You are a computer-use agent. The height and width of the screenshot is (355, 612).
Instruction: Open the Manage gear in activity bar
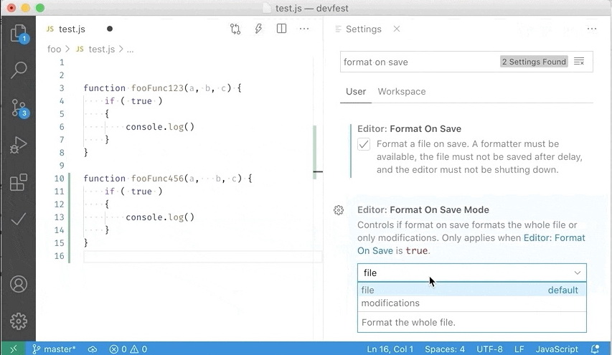19,321
